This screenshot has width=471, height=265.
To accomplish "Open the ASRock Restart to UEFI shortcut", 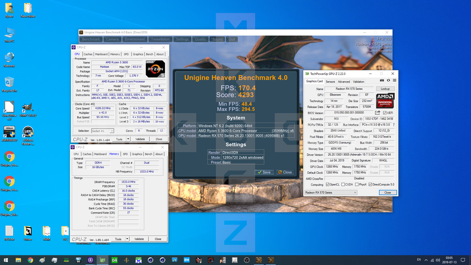I will (x=28, y=136).
